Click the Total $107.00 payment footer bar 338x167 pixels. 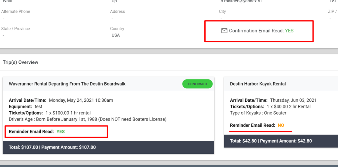click(x=108, y=148)
